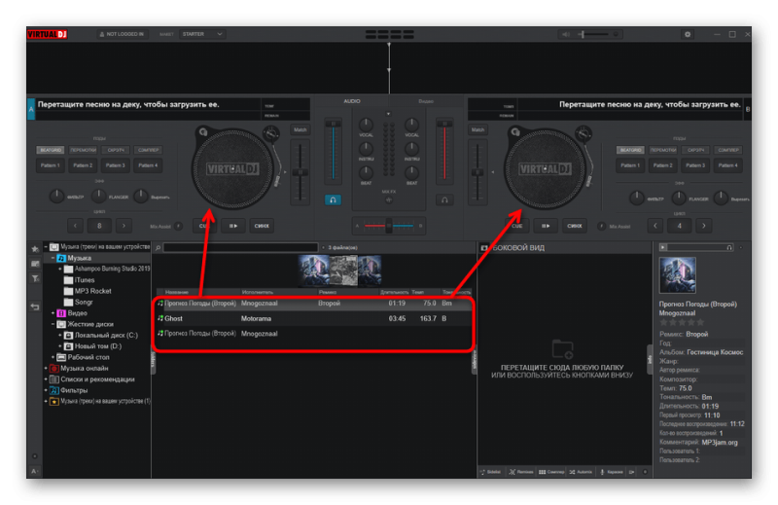Select СЭМПЛЕР pad mode on left deck

click(x=149, y=150)
